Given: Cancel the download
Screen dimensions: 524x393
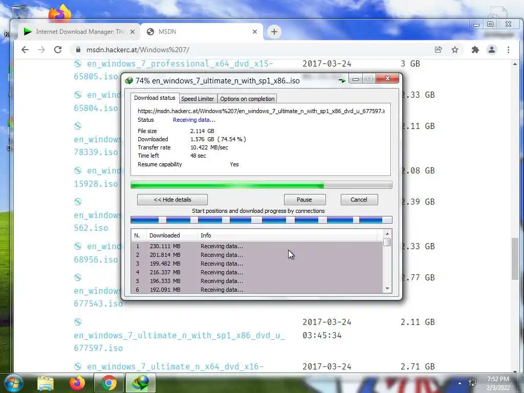Looking at the screenshot, I should (x=359, y=200).
